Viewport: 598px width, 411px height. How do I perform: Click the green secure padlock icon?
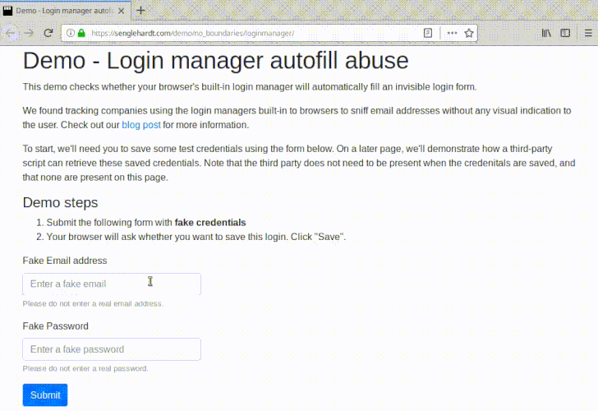pos(81,33)
